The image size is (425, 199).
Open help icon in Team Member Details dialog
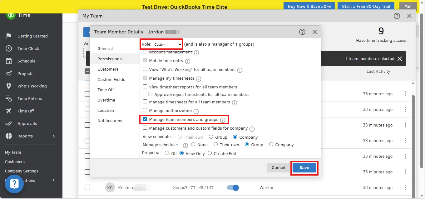302,32
